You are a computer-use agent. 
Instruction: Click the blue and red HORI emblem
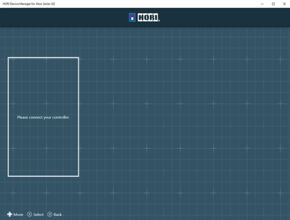point(132,17)
